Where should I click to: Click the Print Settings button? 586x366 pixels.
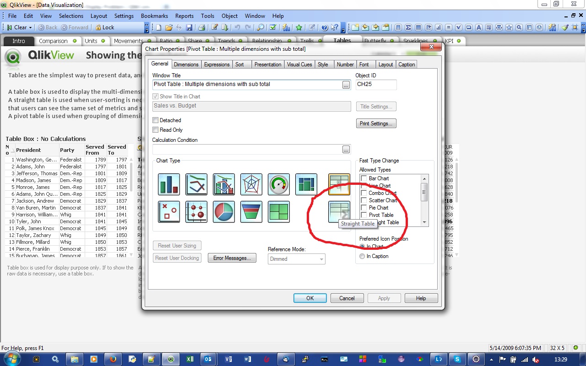(376, 124)
